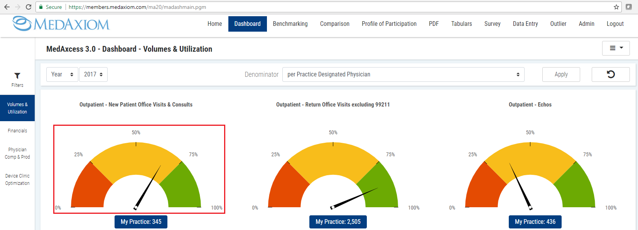Viewport: 638px width, 230px height.
Task: Click the browser reload icon
Action: click(29, 7)
